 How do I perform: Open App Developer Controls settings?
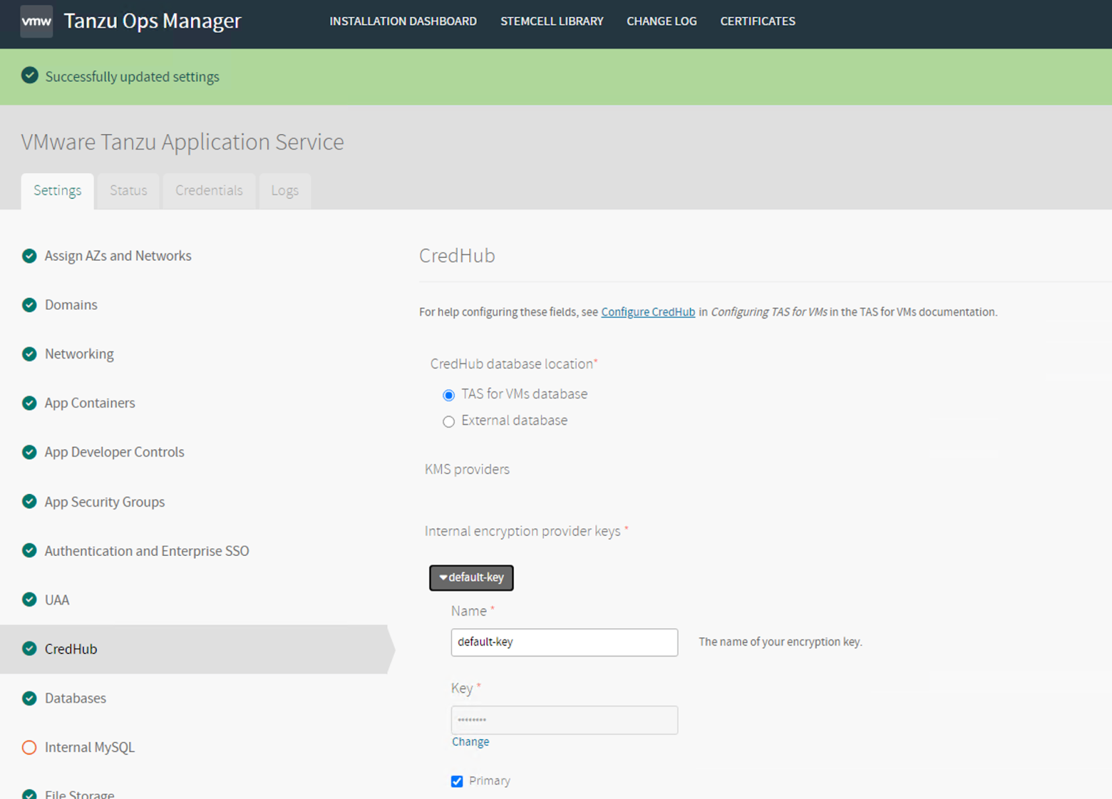click(x=115, y=452)
